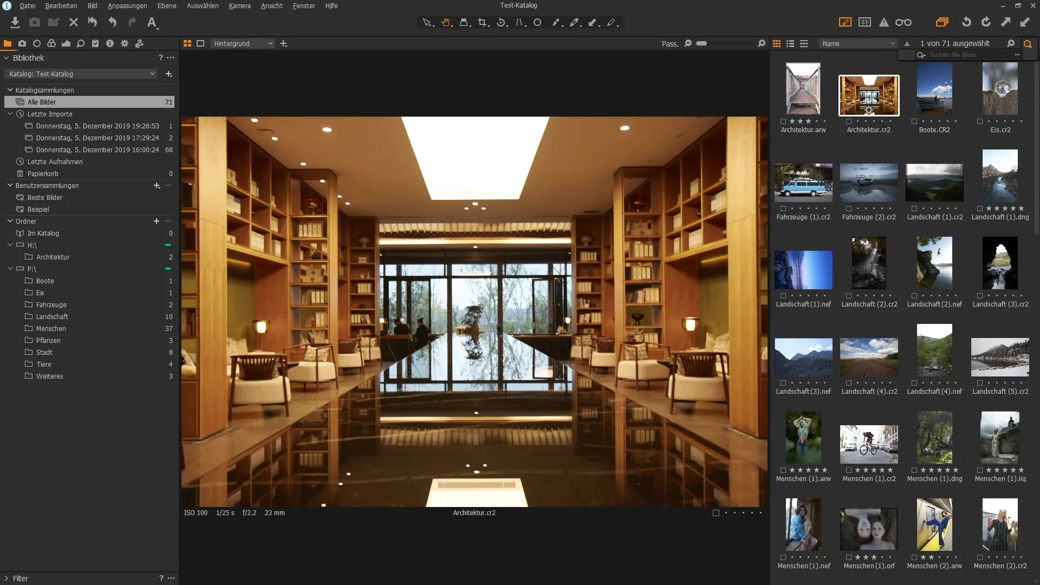Screen dimensions: 1040x585
Task: Select the Spot removal circle tool
Action: 537,23
